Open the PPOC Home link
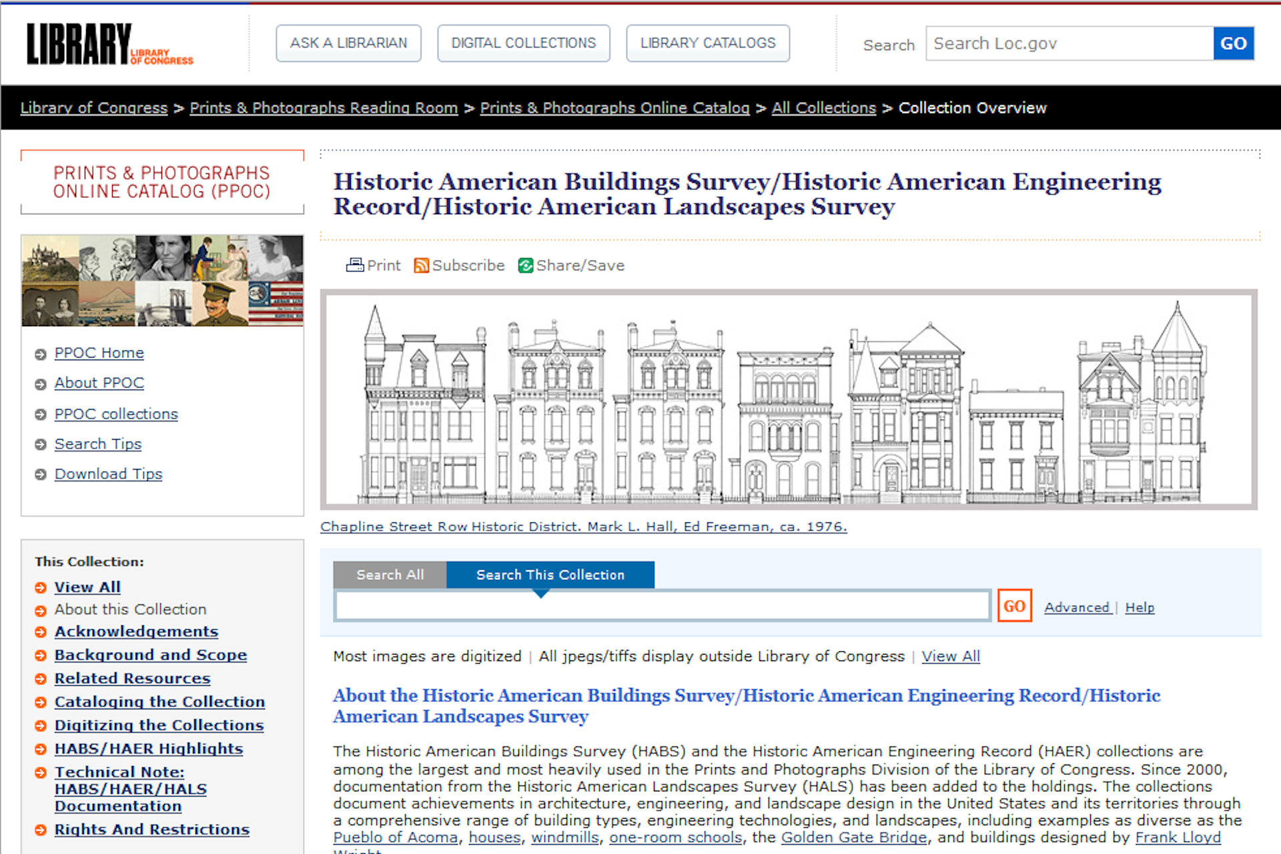Image resolution: width=1281 pixels, height=854 pixels. (99, 353)
